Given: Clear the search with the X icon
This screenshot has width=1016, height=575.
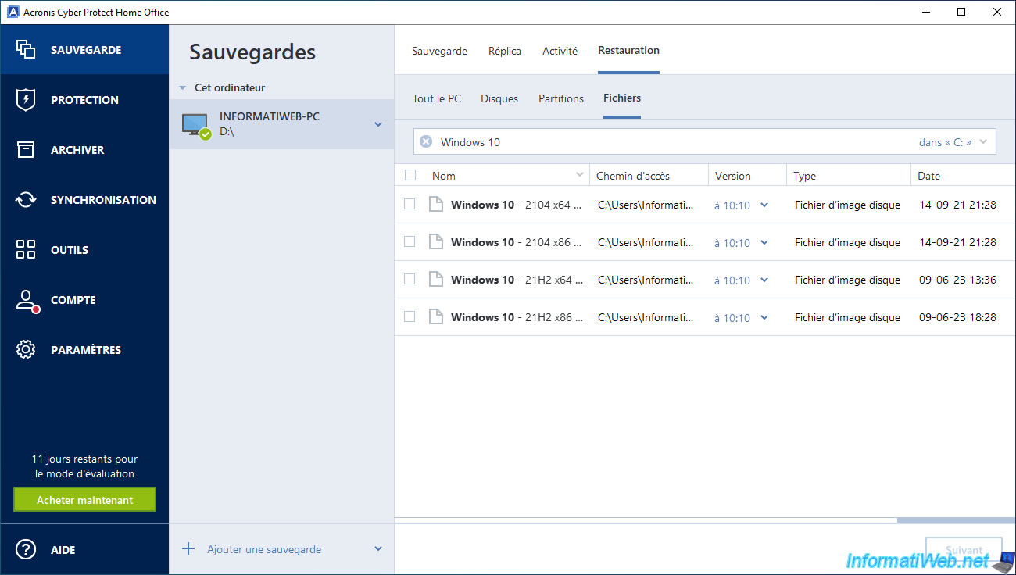Looking at the screenshot, I should [x=426, y=141].
